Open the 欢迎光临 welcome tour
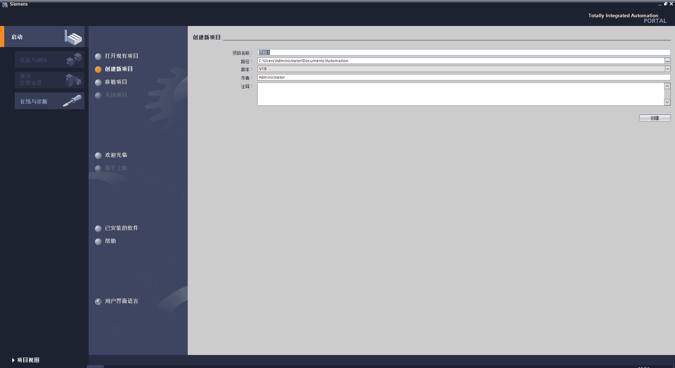 pyautogui.click(x=116, y=155)
